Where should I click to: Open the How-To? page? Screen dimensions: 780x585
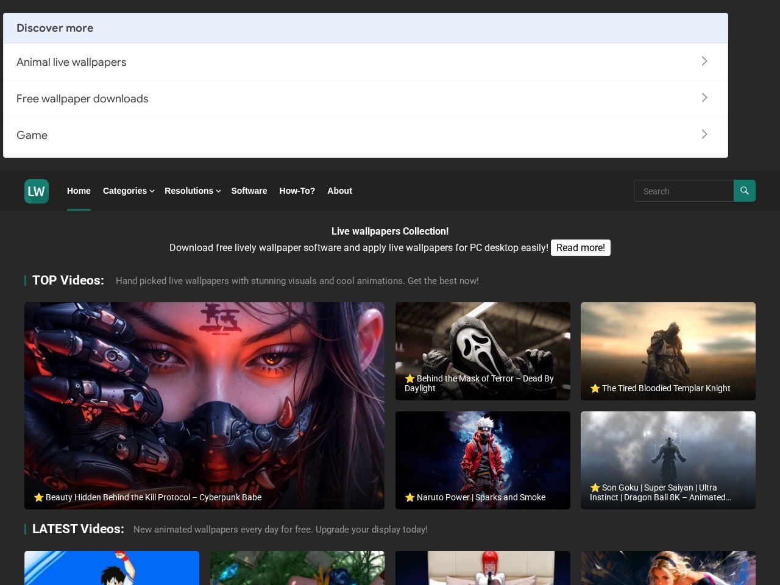point(297,191)
